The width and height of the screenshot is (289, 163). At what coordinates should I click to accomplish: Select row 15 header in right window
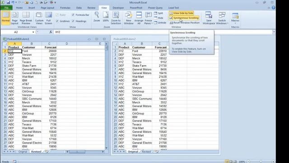tap(116, 99)
